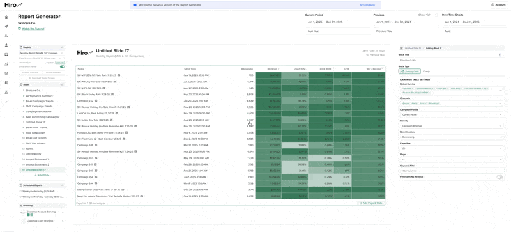Screen dimensions: 511x232
Task: Click the Previous period date range field
Action: (x=406, y=22)
